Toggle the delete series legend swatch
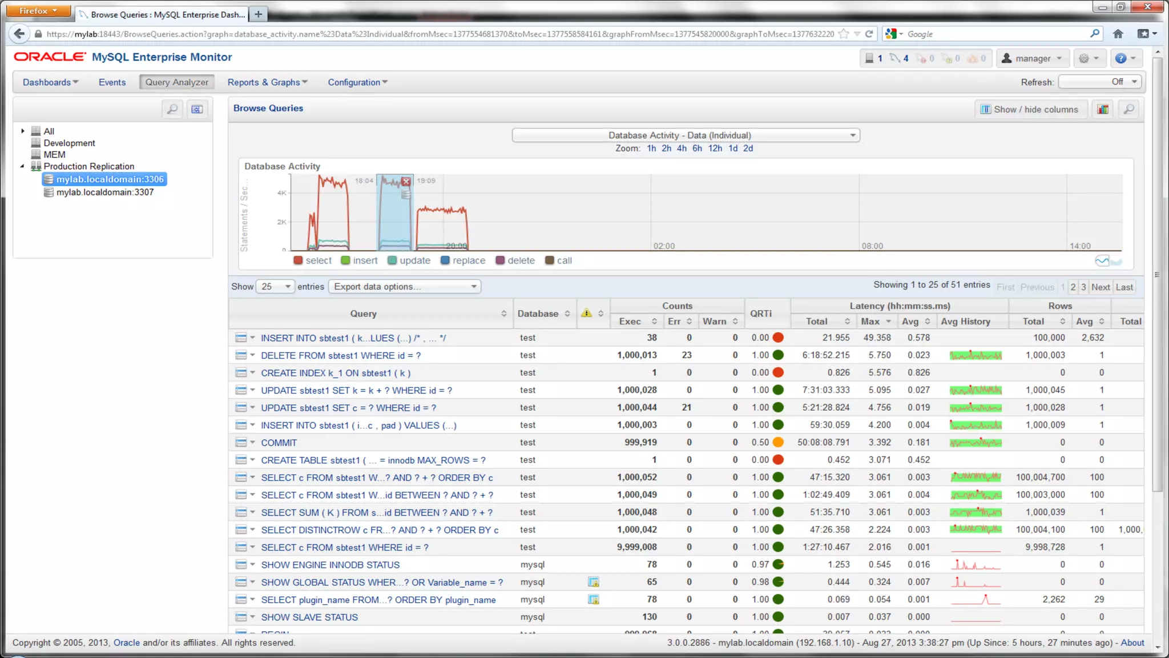The height and width of the screenshot is (658, 1169). coord(500,260)
